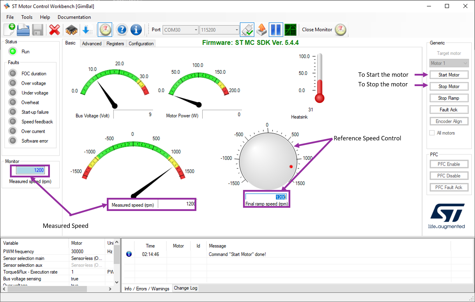Click the FOC duration fault indicator
The width and height of the screenshot is (475, 302).
click(x=13, y=73)
